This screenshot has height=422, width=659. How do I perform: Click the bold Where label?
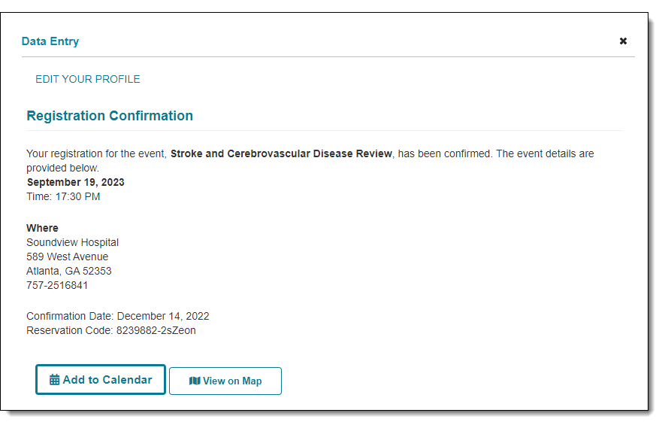tap(42, 228)
